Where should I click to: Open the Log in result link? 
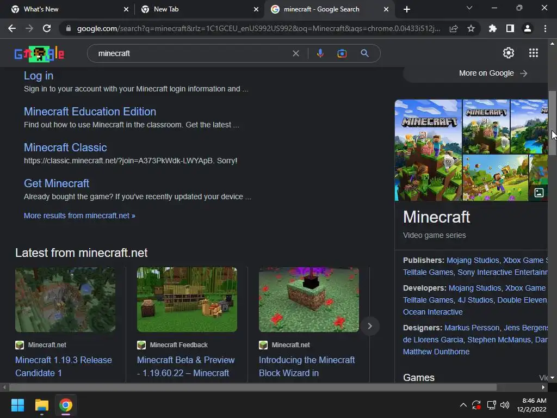39,76
